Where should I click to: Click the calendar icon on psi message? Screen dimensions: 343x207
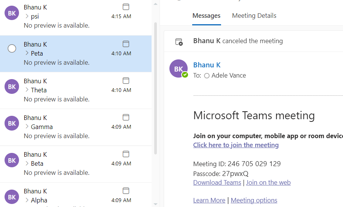[126, 7]
